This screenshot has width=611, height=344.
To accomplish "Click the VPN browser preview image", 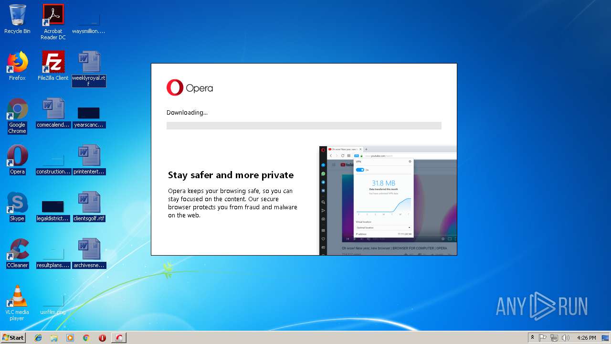I will [388, 201].
